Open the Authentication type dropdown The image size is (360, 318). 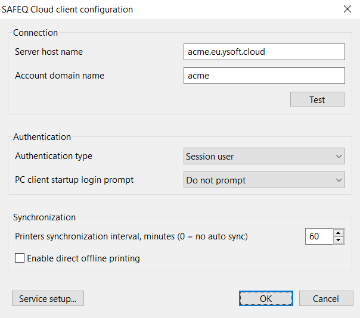(x=265, y=157)
